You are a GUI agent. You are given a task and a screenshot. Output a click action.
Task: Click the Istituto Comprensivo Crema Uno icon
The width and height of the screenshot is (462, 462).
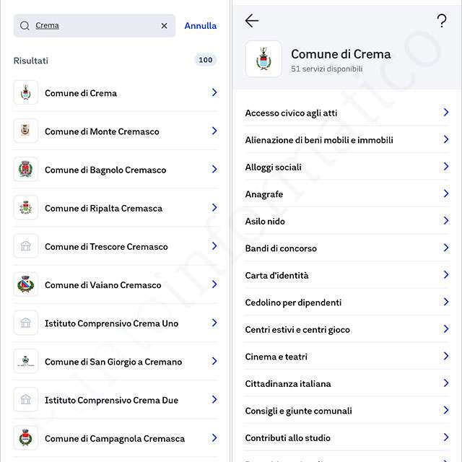(26, 323)
